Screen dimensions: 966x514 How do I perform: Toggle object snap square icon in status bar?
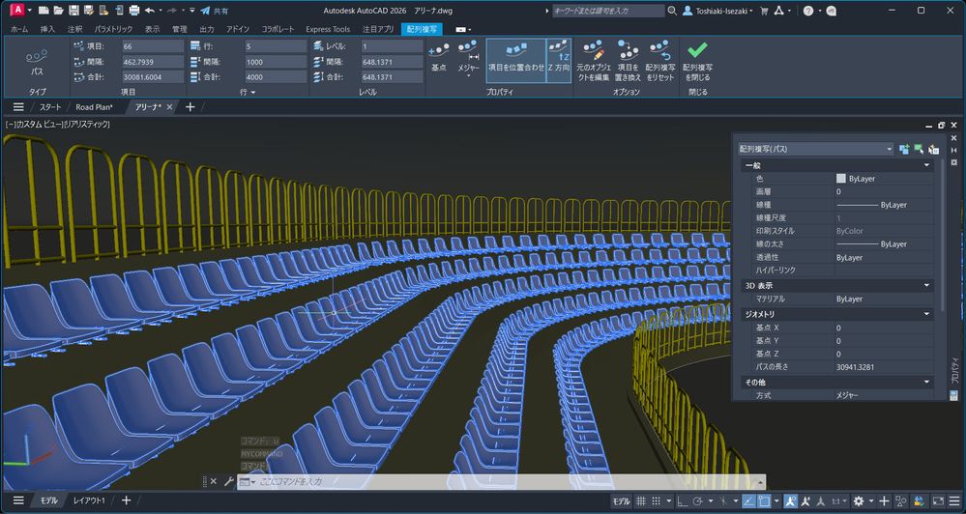[765, 501]
